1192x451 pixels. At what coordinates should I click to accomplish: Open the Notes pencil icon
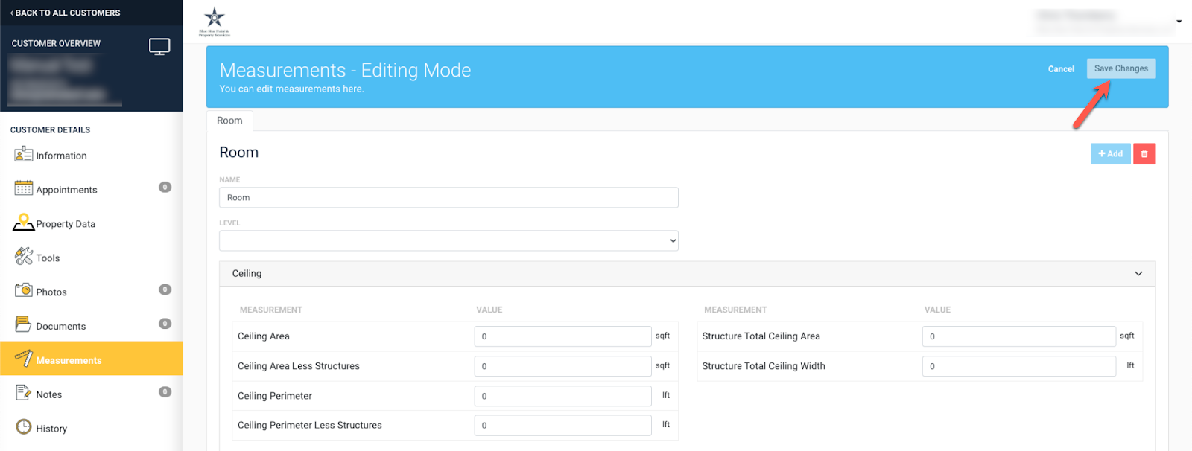click(x=23, y=393)
